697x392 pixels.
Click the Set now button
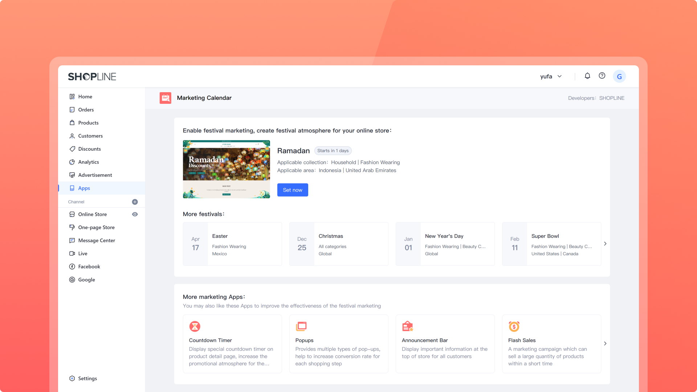(x=293, y=190)
